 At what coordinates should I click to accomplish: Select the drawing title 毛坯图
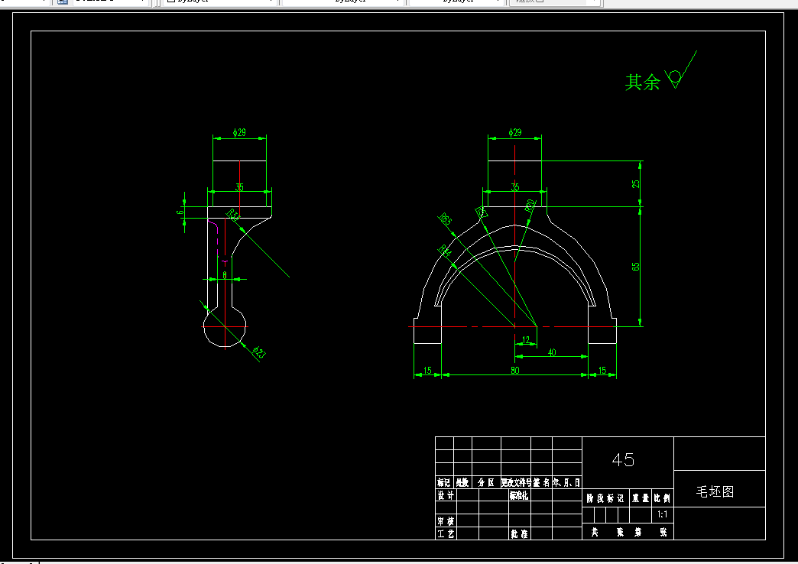pos(715,491)
